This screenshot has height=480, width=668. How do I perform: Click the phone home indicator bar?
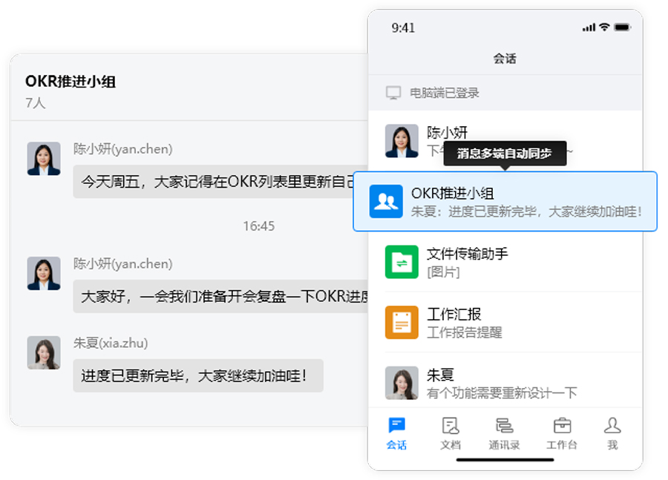point(505,460)
